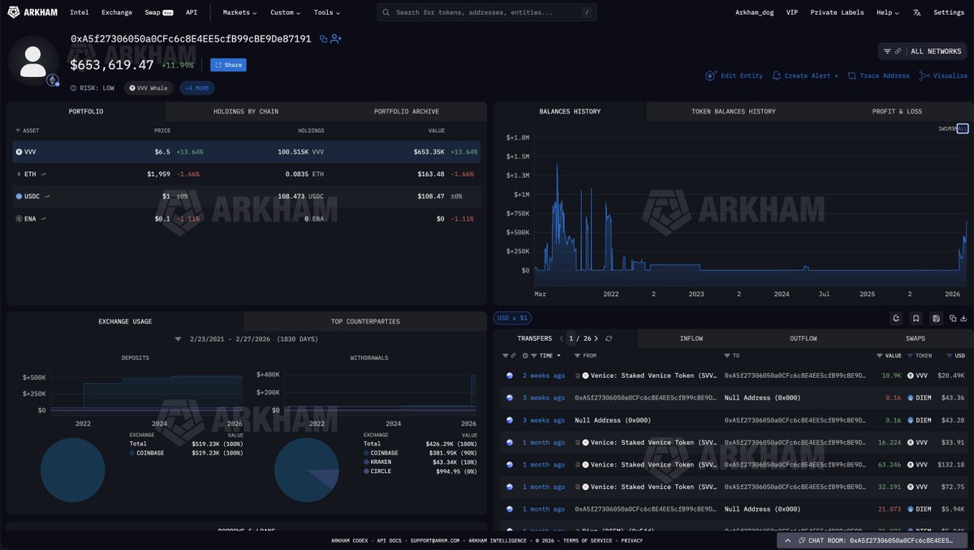This screenshot has width=974, height=550.
Task: Click the VVV token icon in portfolio
Action: click(x=19, y=152)
